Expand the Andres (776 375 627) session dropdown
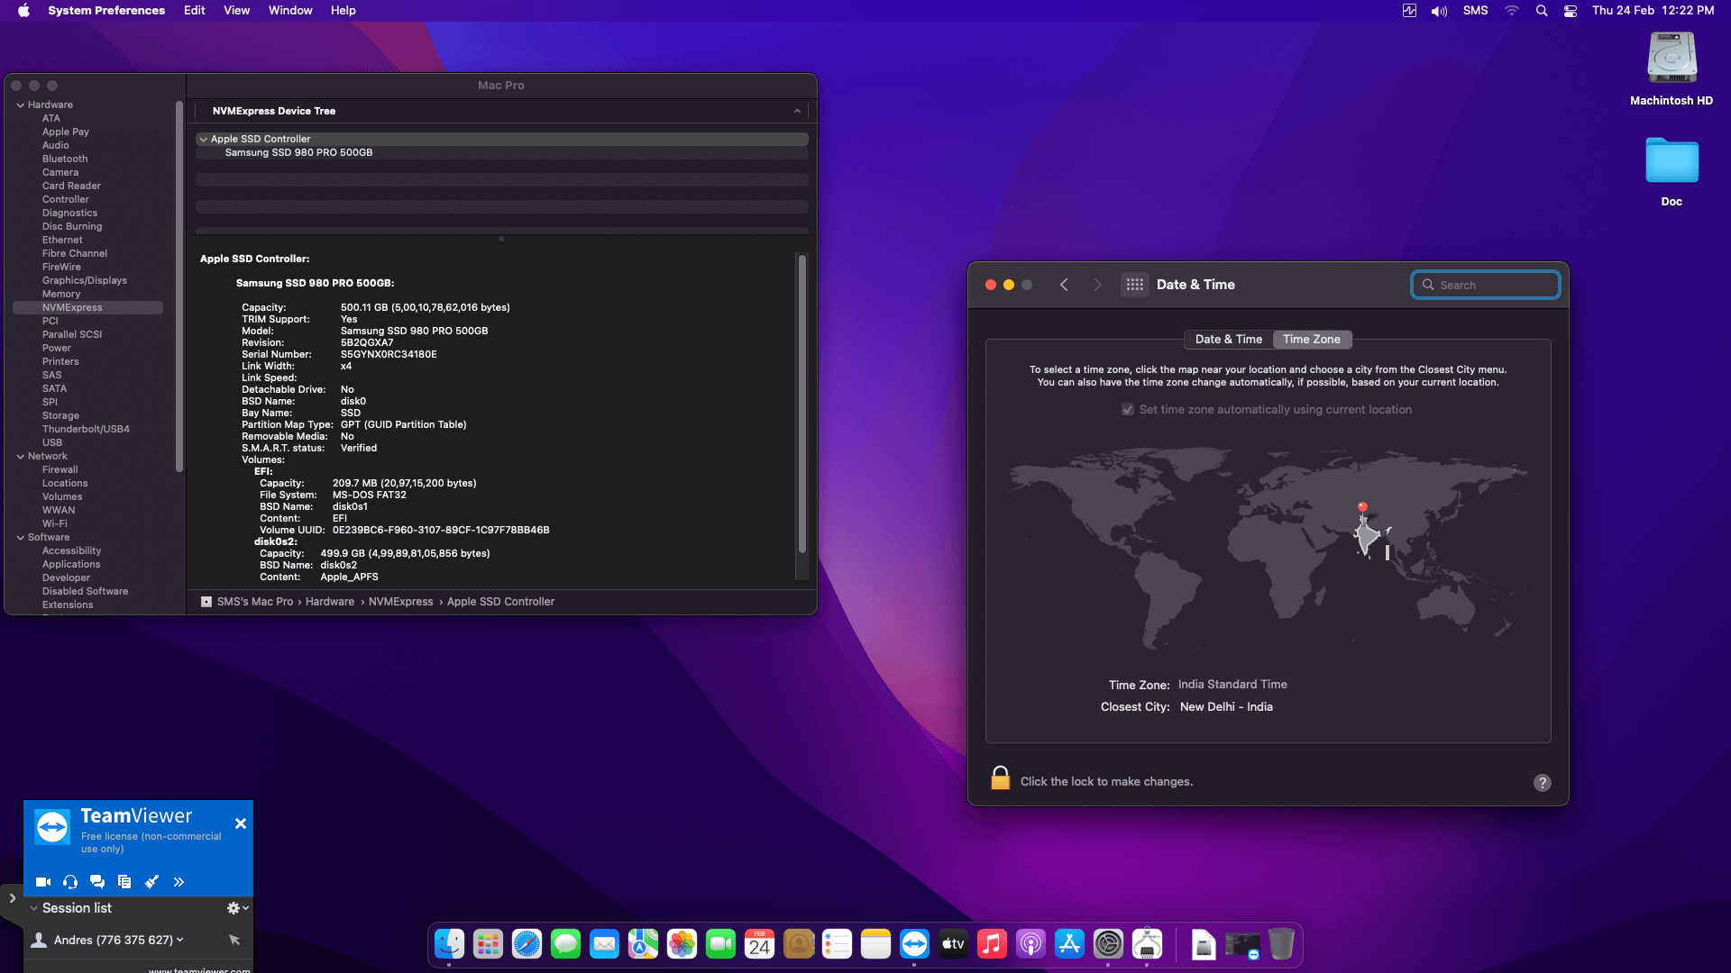This screenshot has height=973, width=1731. [180, 940]
